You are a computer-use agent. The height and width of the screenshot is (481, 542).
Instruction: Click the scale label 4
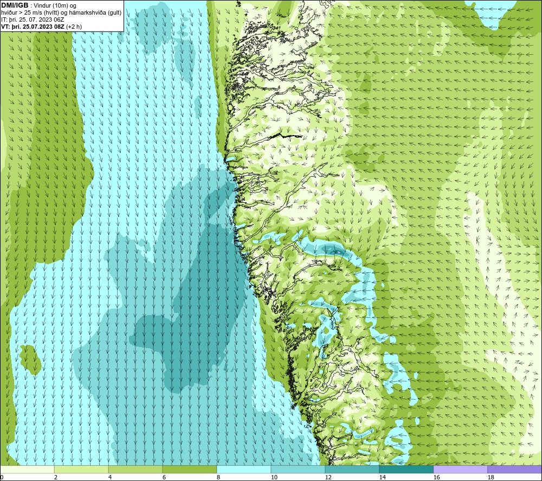[110, 478]
